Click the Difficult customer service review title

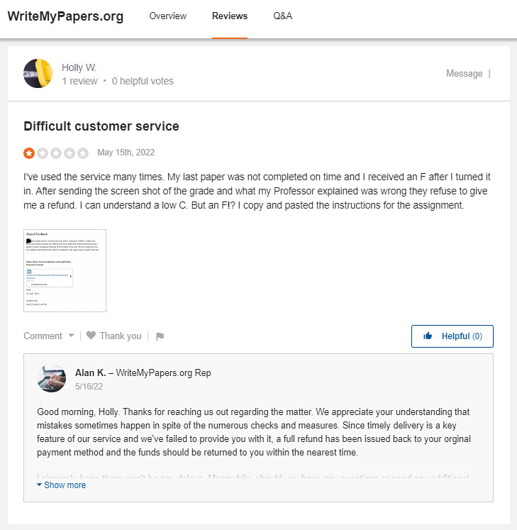(x=101, y=126)
